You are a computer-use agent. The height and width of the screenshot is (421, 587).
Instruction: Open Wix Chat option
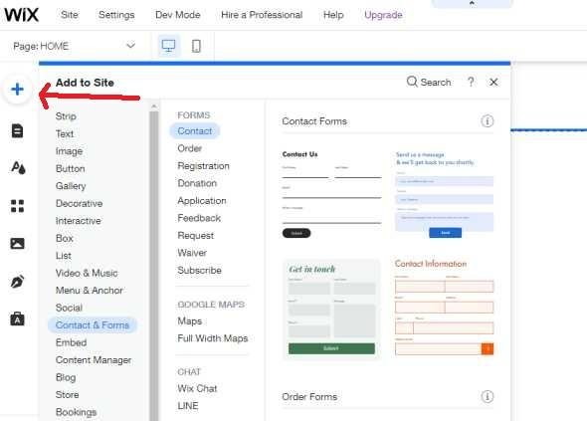click(x=197, y=388)
